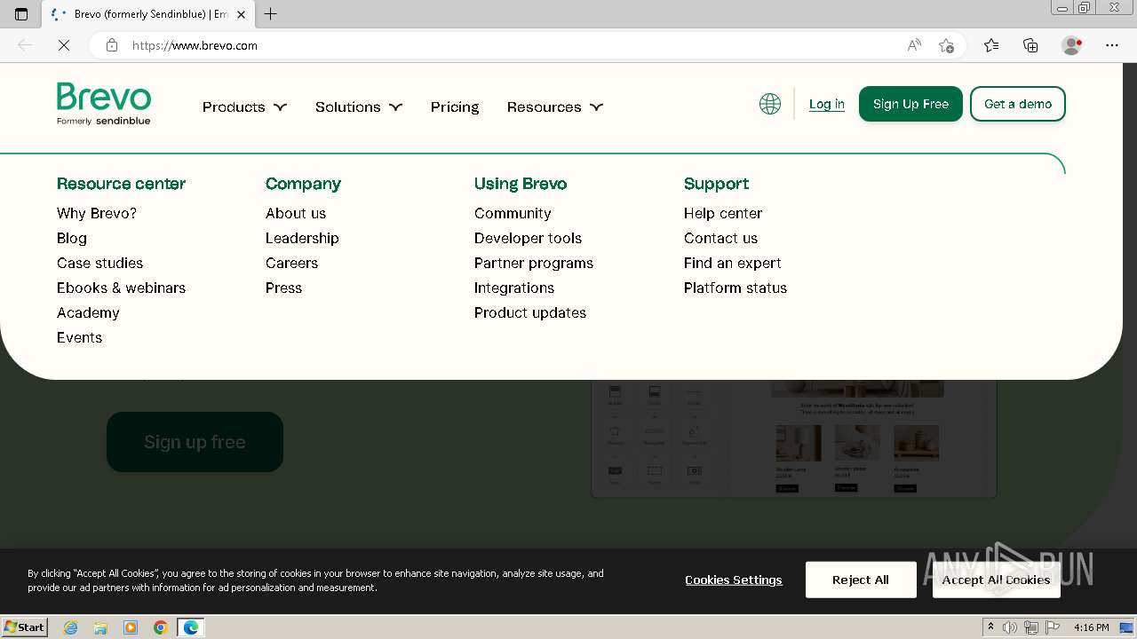Open the Favorites list
Screen dimensions: 1137x639
tap(991, 45)
